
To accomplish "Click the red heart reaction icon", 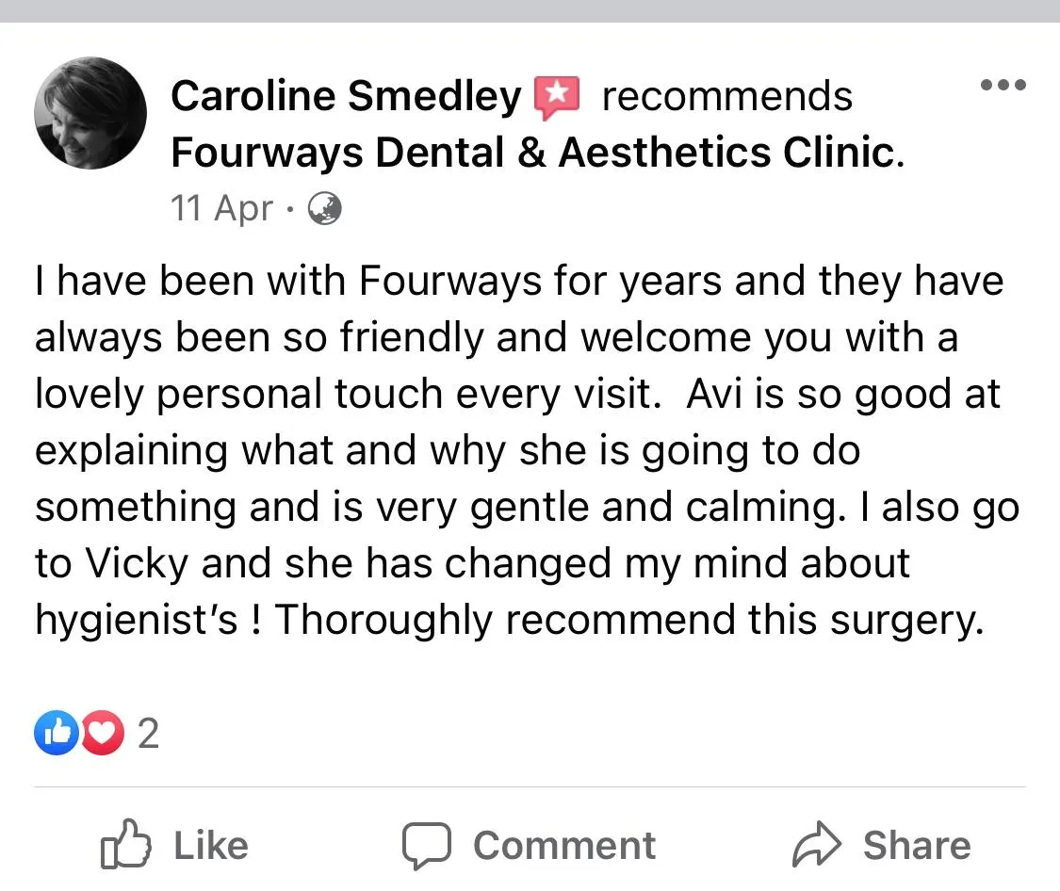I will pos(103,732).
